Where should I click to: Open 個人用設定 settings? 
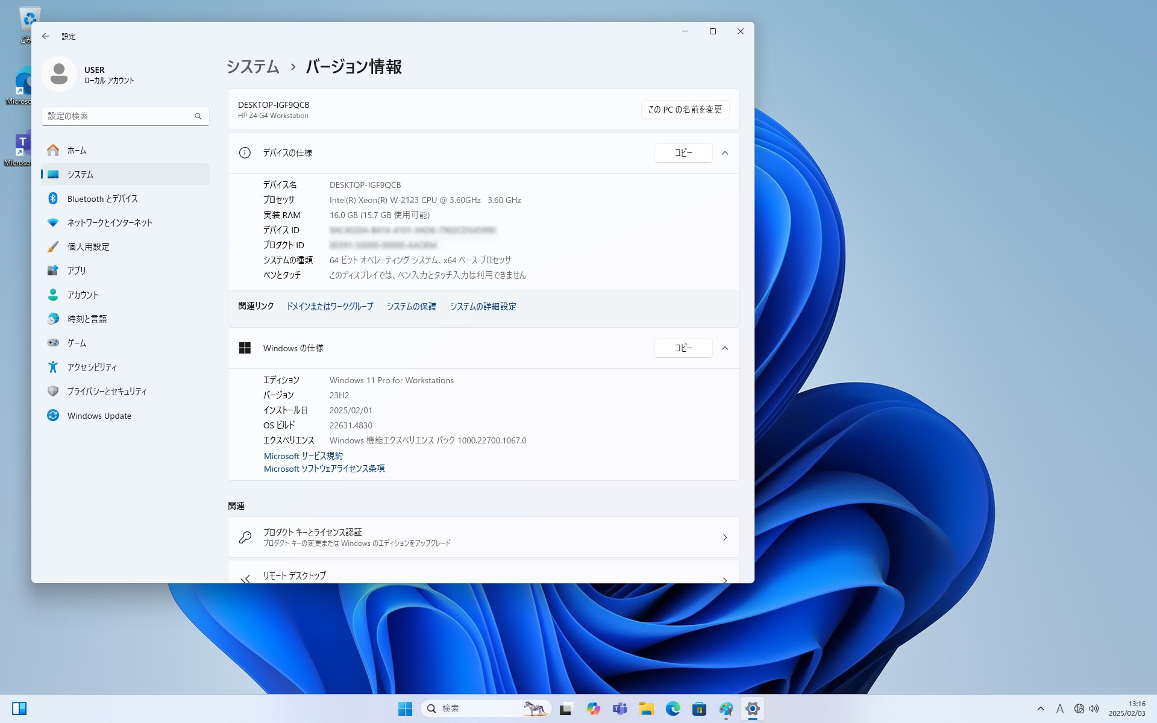[125, 246]
